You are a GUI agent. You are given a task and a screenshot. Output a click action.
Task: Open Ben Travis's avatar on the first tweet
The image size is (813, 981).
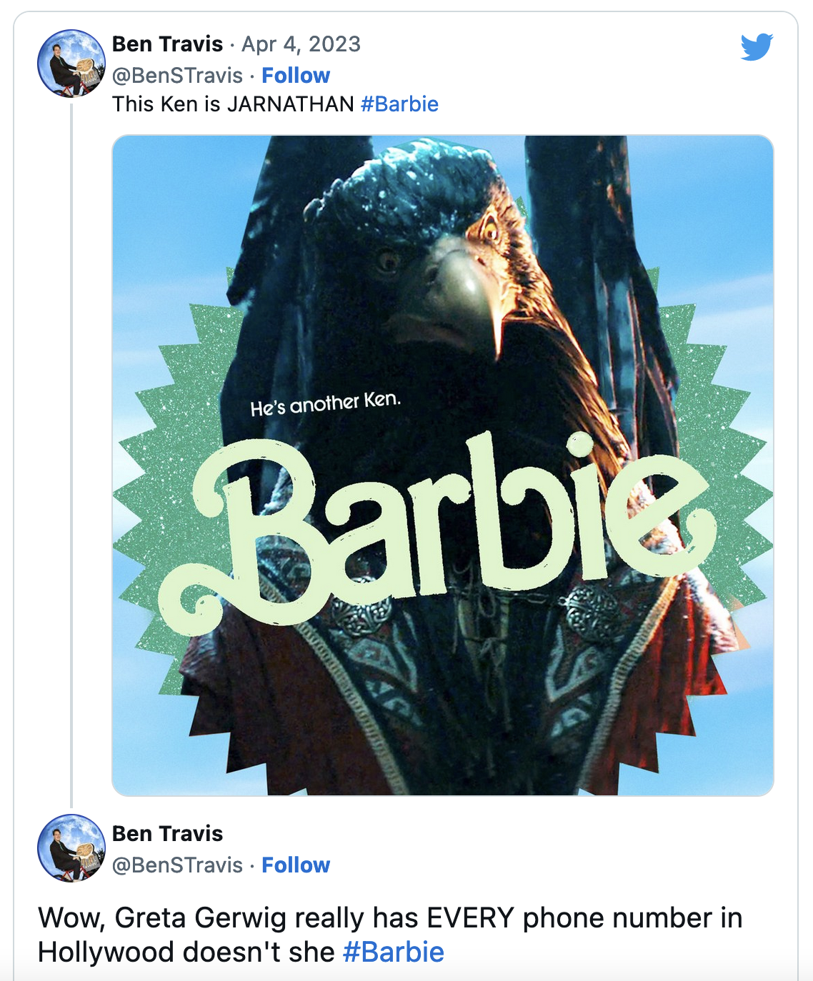[71, 64]
